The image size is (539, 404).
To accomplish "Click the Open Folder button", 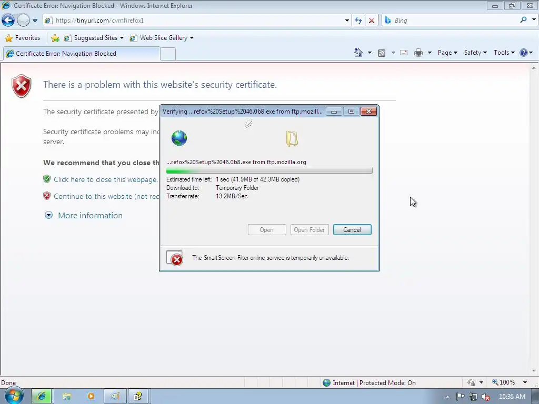I will click(310, 230).
